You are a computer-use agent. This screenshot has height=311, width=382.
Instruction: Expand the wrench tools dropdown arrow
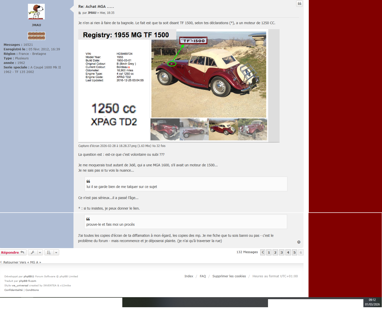pos(40,252)
